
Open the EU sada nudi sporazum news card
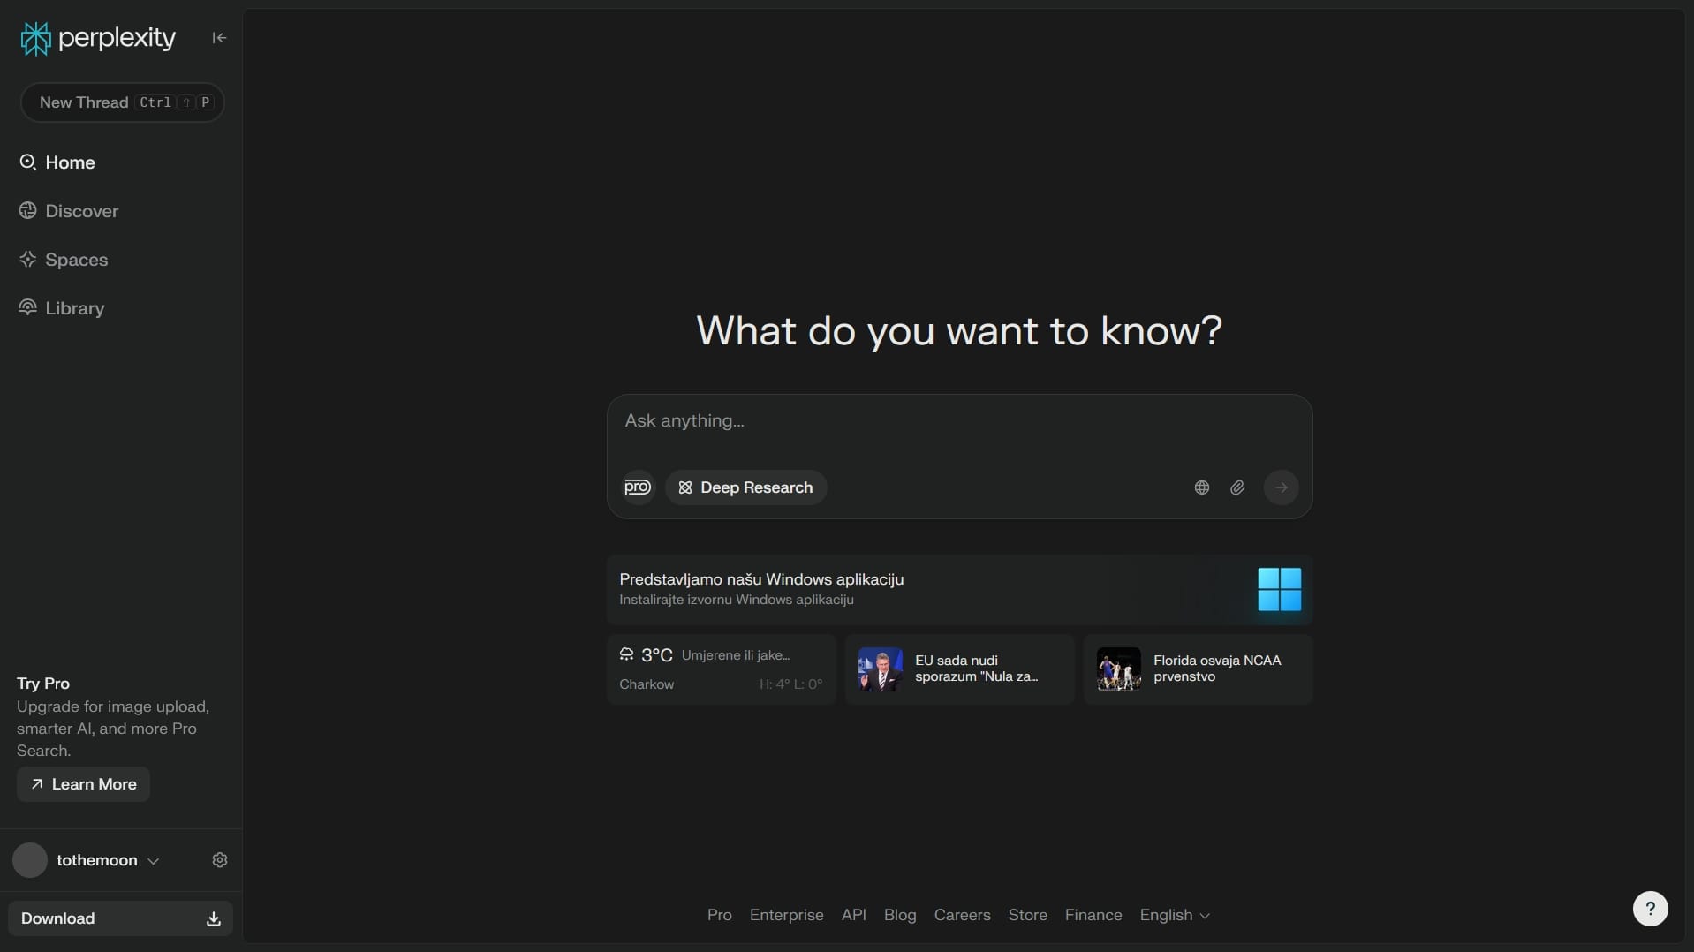pyautogui.click(x=959, y=669)
